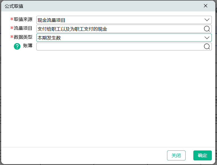217x165 pixels.
Task: Click the magnifier icon in 账簿 field
Action: [207, 47]
